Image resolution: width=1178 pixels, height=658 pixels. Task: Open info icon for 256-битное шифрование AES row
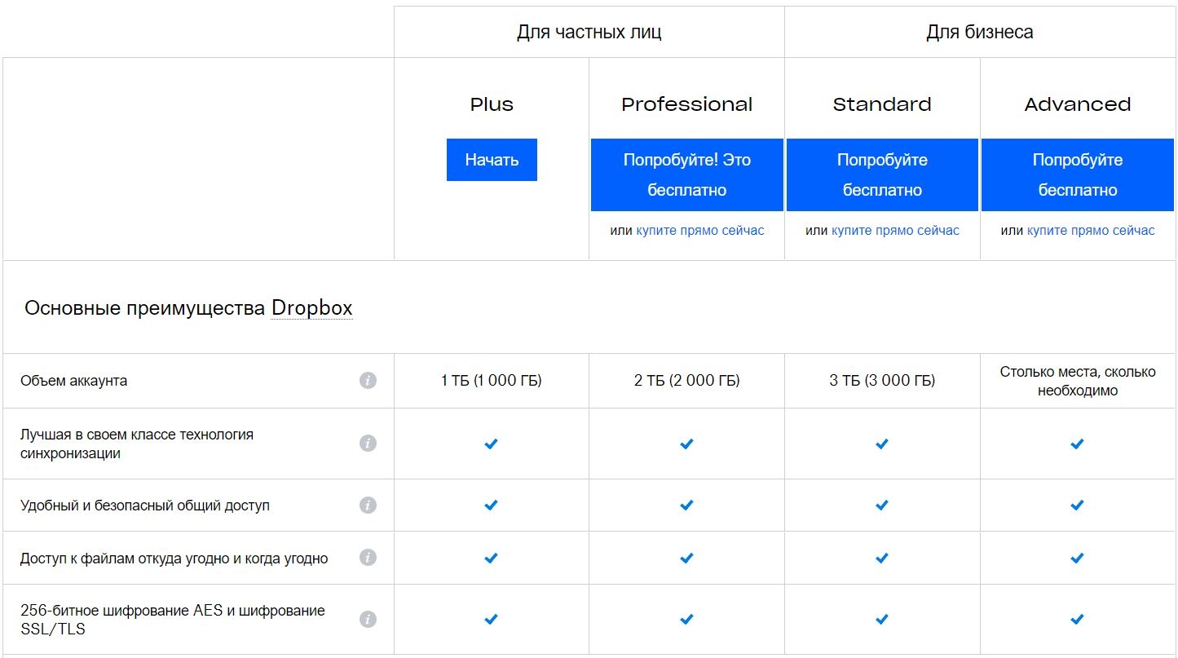(x=368, y=619)
